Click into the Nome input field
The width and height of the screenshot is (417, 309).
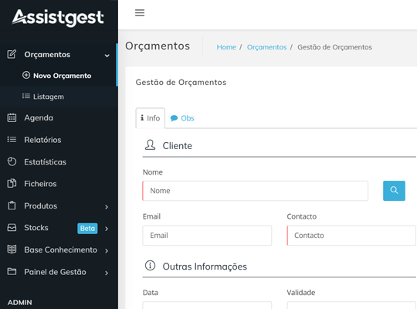coord(256,191)
